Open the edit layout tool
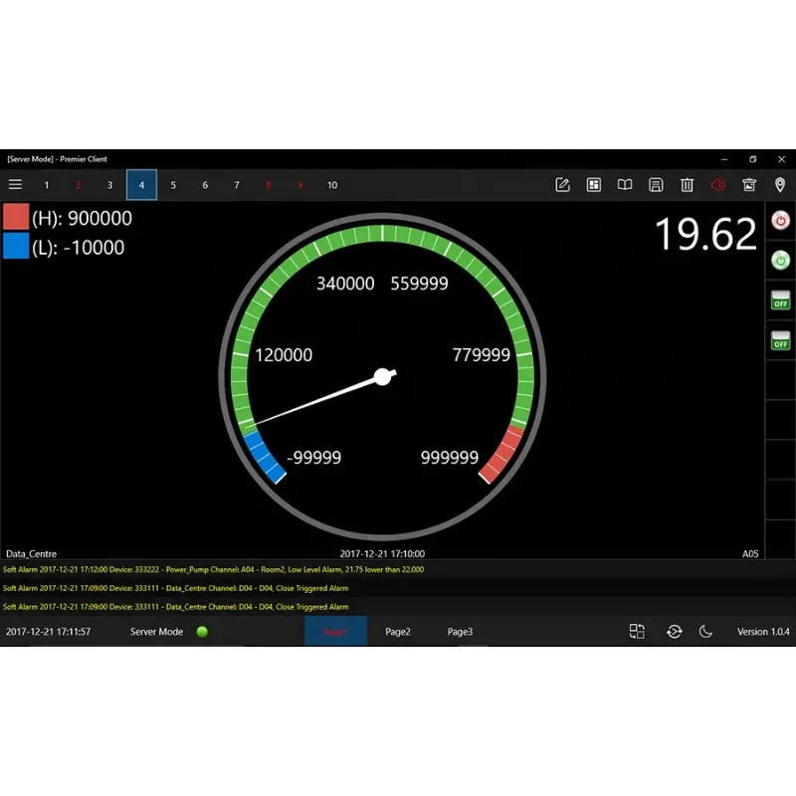The image size is (796, 796). (x=562, y=185)
